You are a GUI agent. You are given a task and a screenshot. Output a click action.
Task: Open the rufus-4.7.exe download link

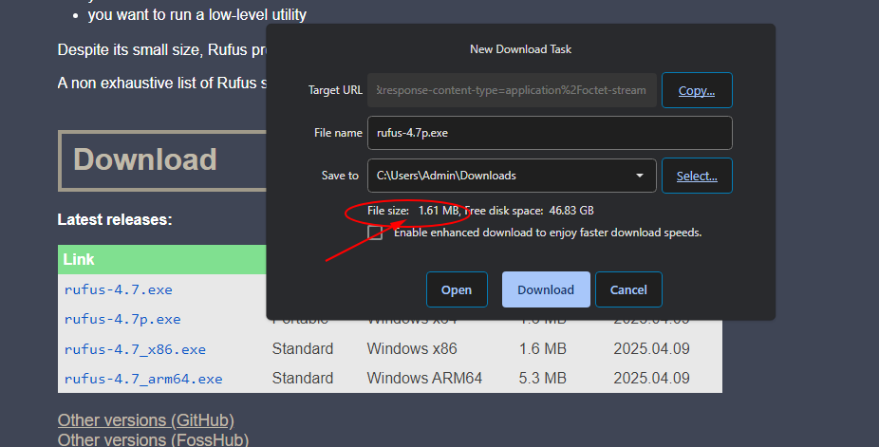(x=119, y=289)
